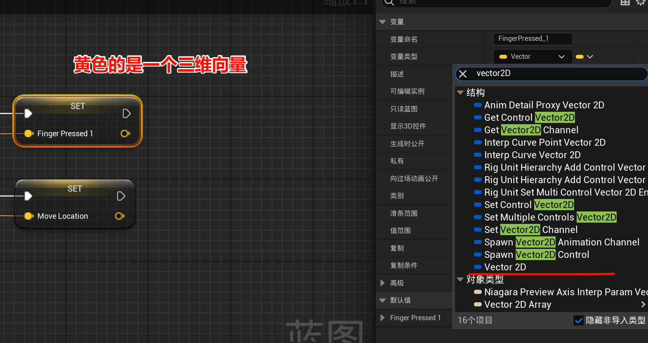Click the exec input pin on Finger Pressed SET node
This screenshot has height=343, width=648.
point(28,113)
